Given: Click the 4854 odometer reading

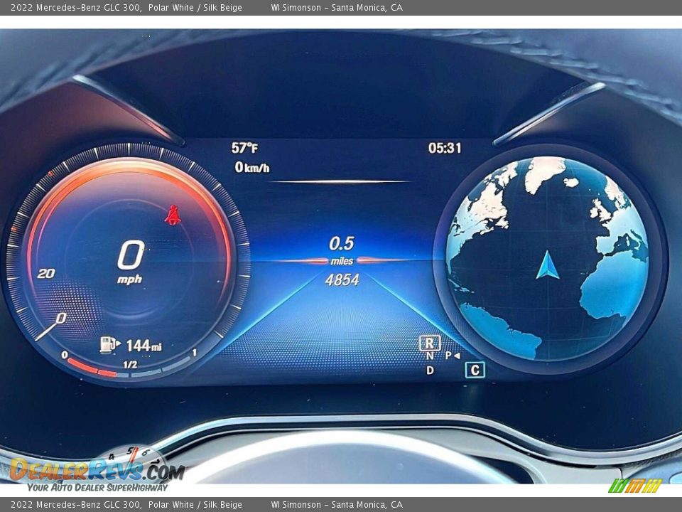Looking at the screenshot, I should tap(342, 279).
